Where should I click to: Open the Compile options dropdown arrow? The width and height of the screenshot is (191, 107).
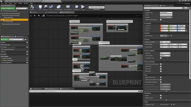tap(36, 7)
